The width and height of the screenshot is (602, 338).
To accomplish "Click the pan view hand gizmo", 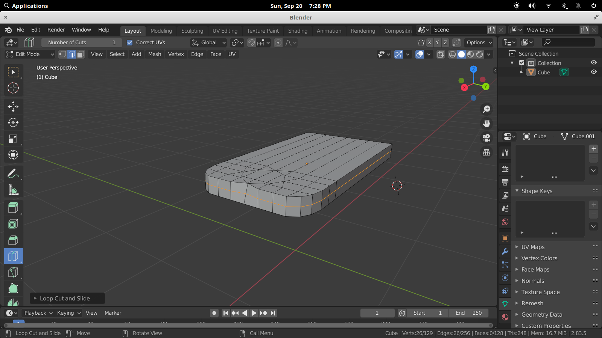I will pos(486,124).
